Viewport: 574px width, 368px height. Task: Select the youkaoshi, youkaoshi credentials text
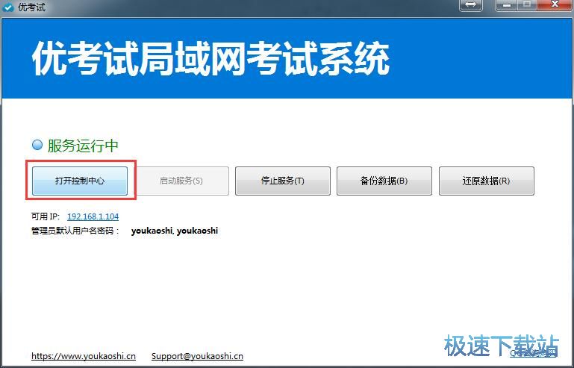tap(175, 231)
